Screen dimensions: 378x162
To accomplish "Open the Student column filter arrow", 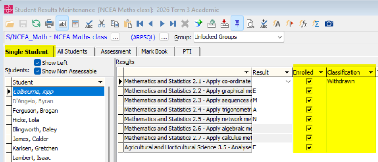I will pyautogui.click(x=100, y=82).
